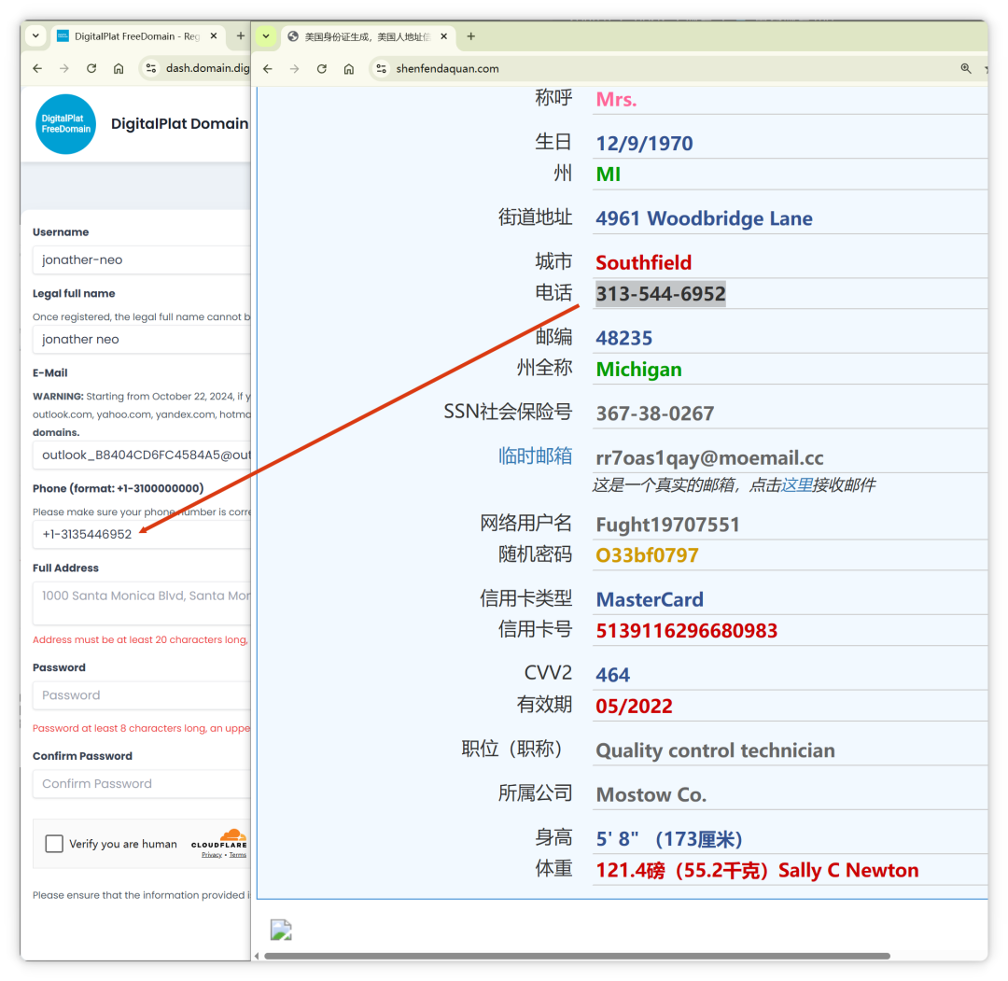
Task: Switch to the DigitalPlat FreeDomain tab
Action: 131,36
